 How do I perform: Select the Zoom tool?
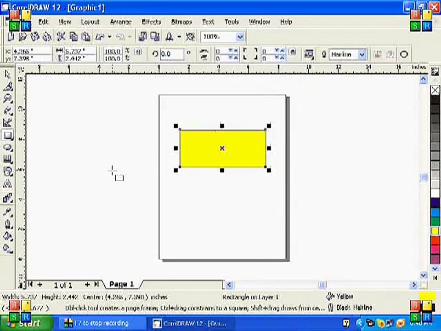click(x=8, y=98)
